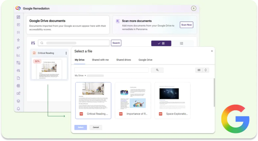The height and width of the screenshot is (141, 258).
Task: Click the 32% accessibility score badge
Action: (x=37, y=61)
